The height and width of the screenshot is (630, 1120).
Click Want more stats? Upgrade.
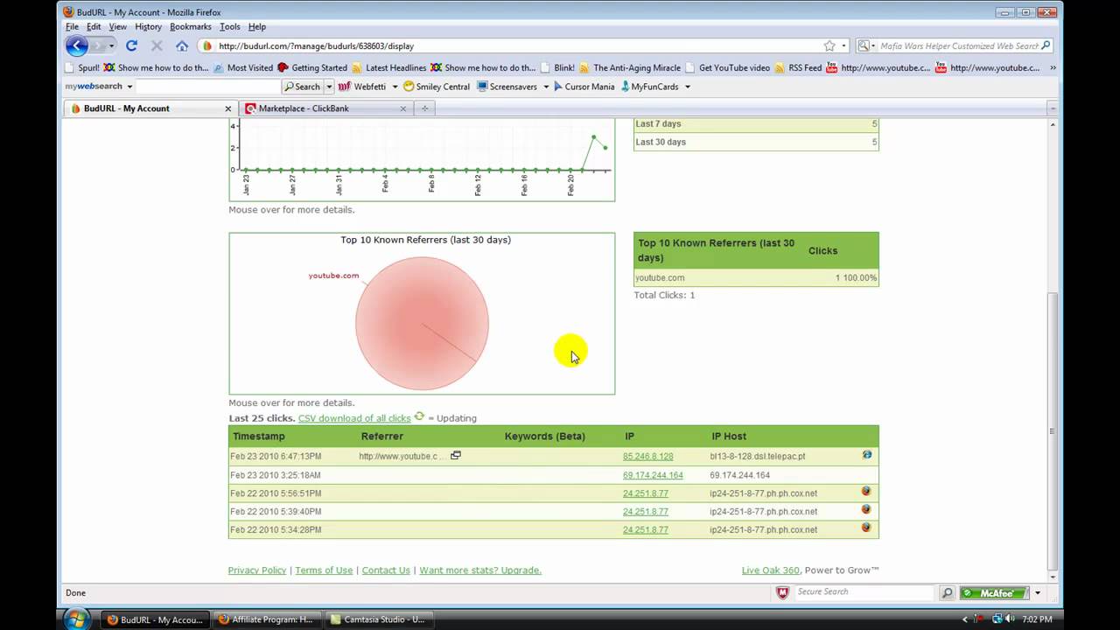(480, 570)
